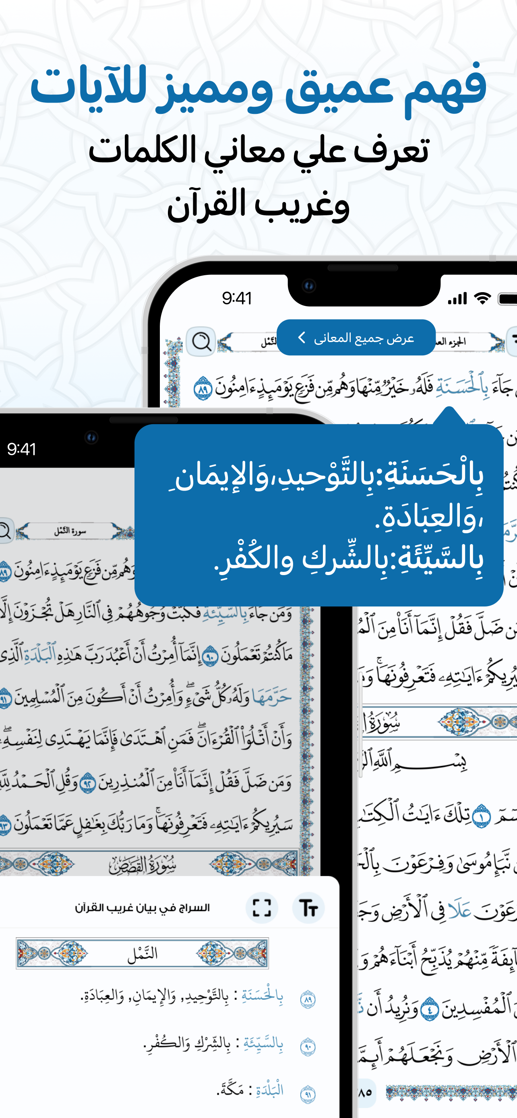Screen dimensions: 517x1118
Task: Tap highlighted word 'بالسيئة' in meanings list
Action: (x=263, y=1043)
